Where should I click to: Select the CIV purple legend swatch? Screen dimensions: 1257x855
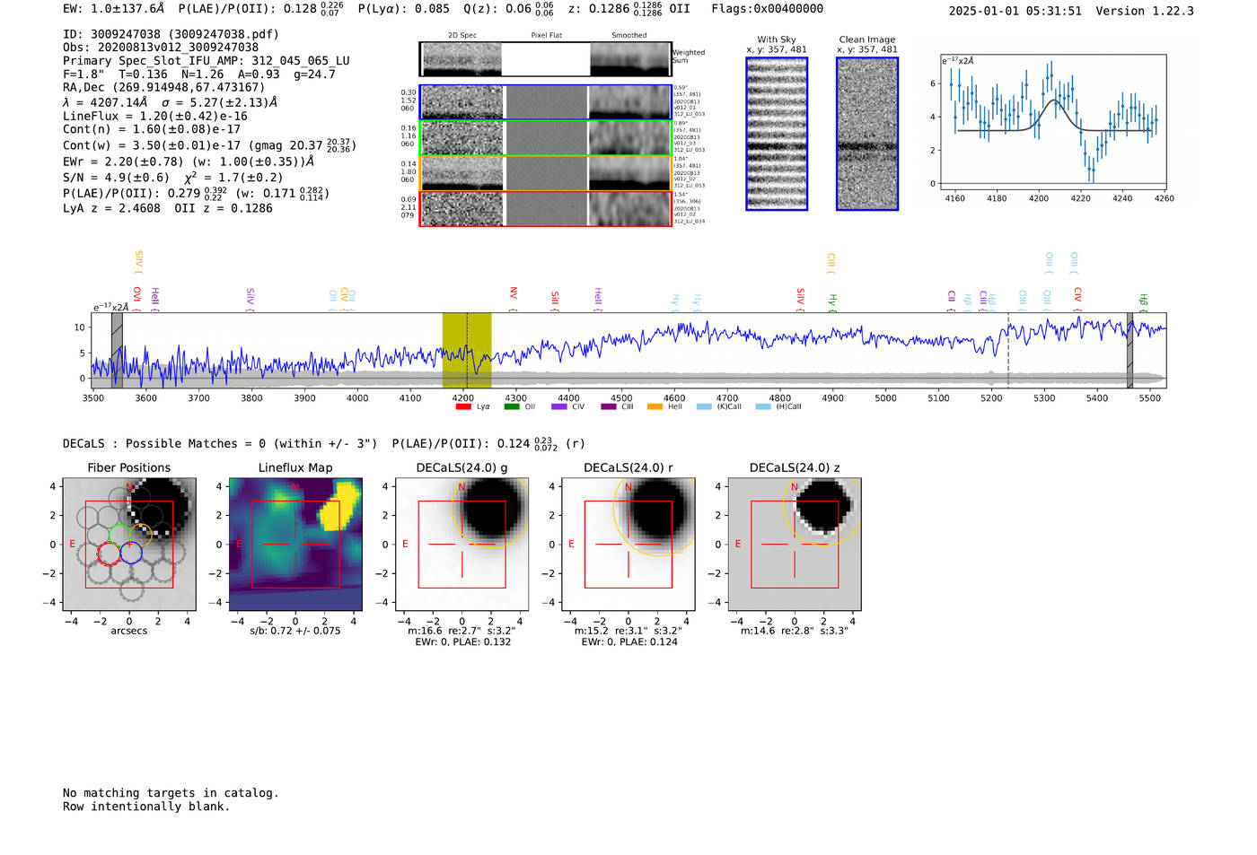pos(559,407)
